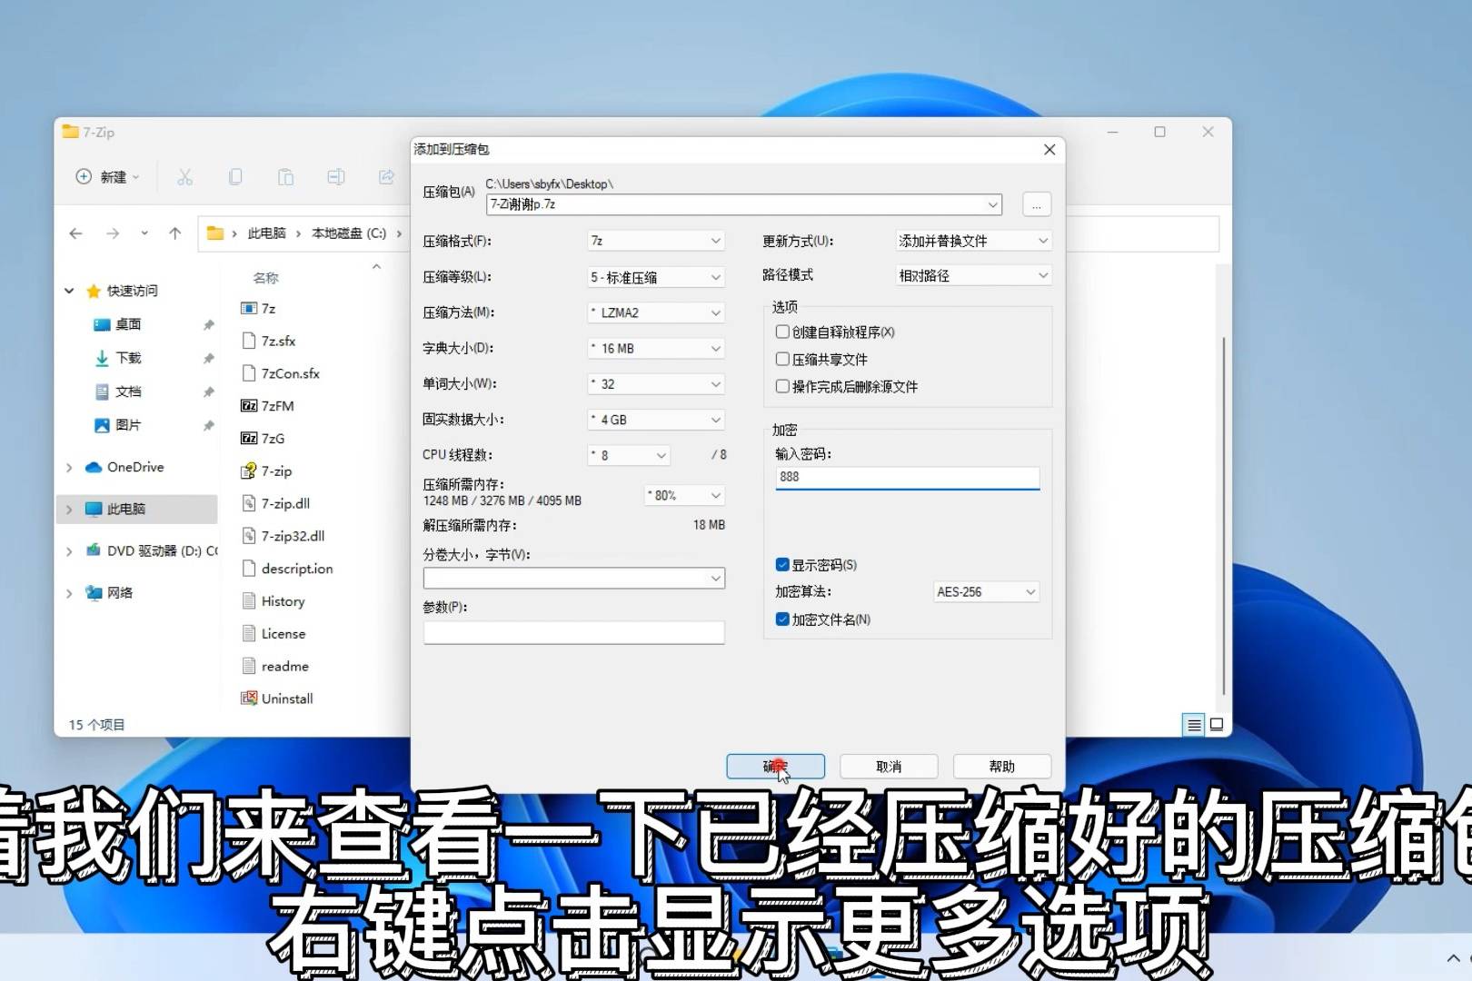Click 本地磁盘 (C:) in address breadcrumb
1472x981 pixels.
pyautogui.click(x=349, y=233)
